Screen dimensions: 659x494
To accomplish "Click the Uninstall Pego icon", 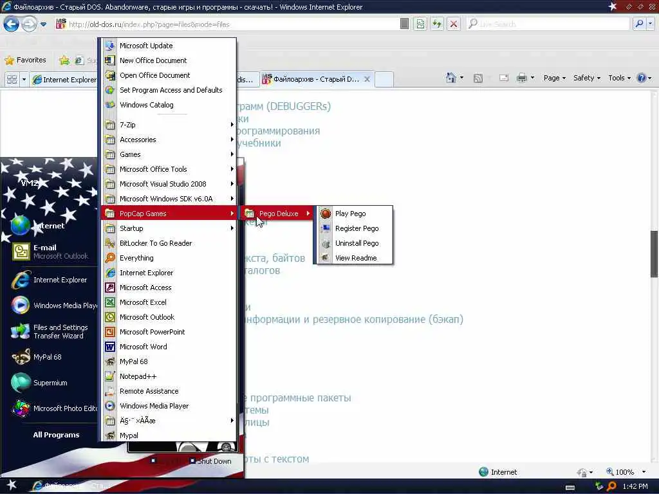I will [325, 243].
